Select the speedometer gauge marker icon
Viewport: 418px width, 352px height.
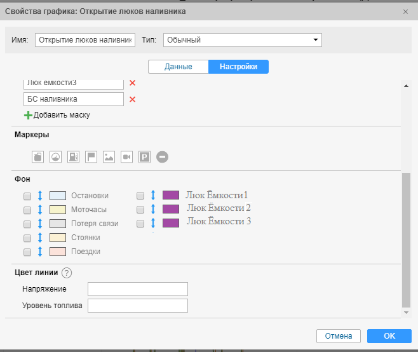(x=56, y=157)
